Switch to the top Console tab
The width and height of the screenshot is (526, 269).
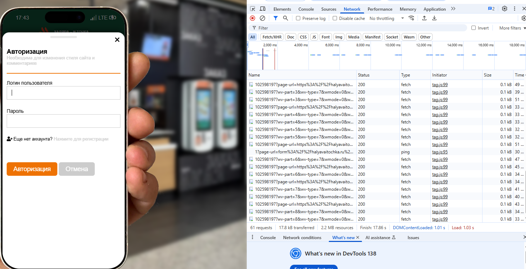click(x=306, y=9)
